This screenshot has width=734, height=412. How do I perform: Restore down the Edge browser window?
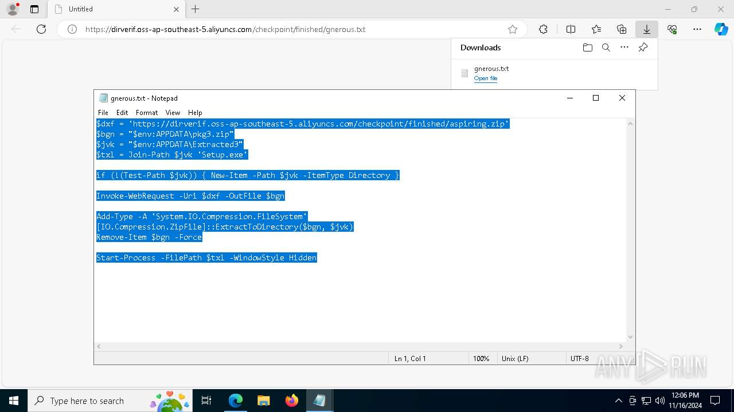point(694,9)
